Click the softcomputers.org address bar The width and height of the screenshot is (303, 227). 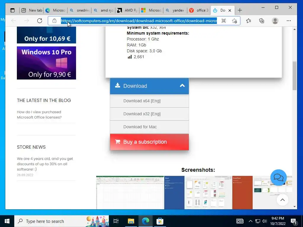pos(139,21)
